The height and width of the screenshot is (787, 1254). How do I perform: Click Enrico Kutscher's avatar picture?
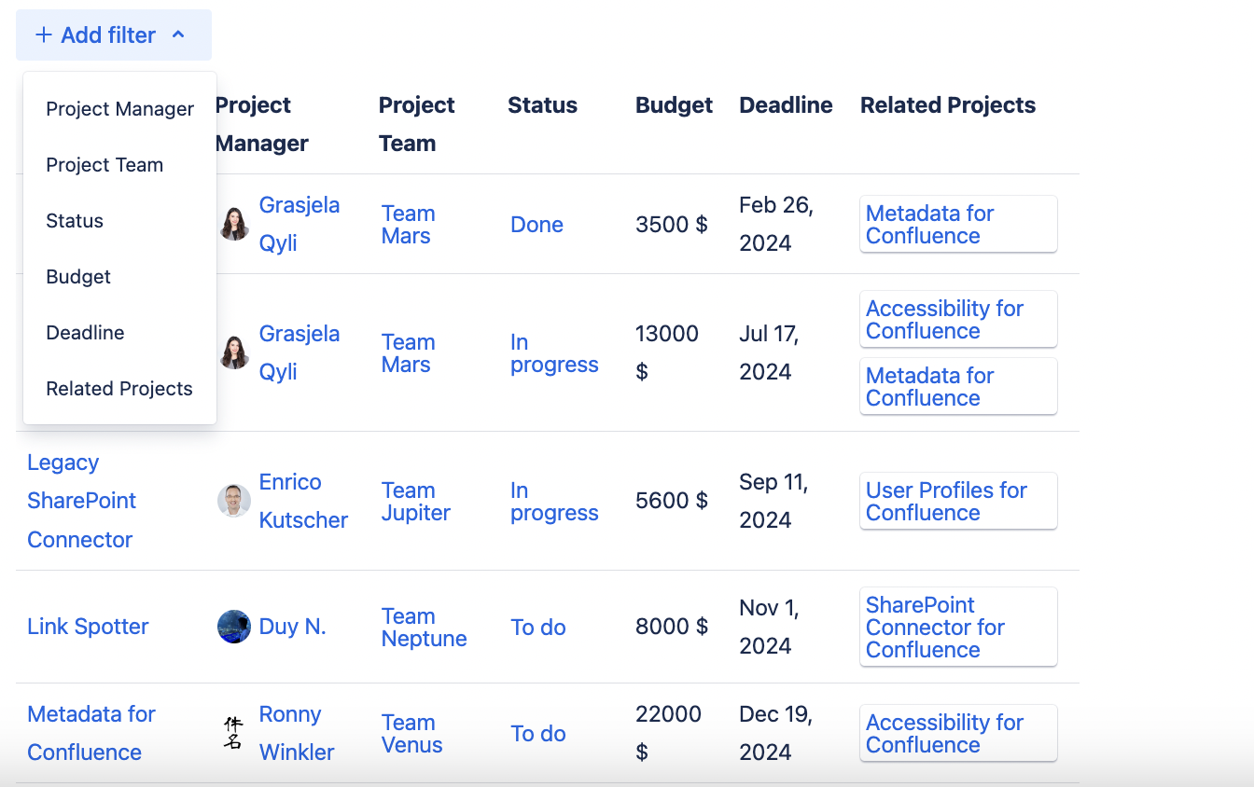point(234,501)
